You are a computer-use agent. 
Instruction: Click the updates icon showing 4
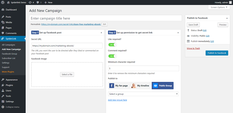click(30, 2)
